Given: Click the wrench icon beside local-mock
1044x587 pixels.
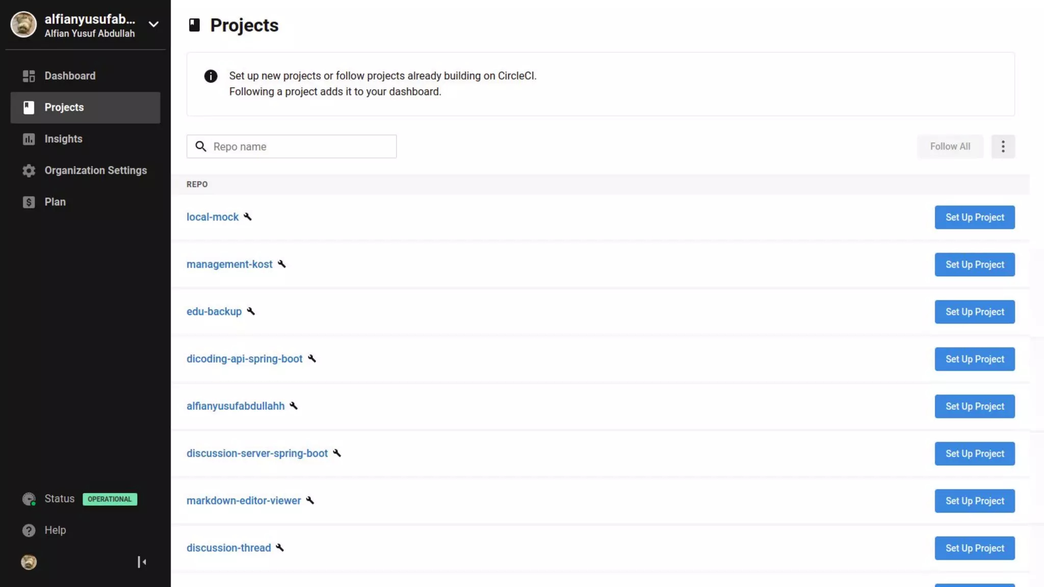Looking at the screenshot, I should [x=248, y=217].
